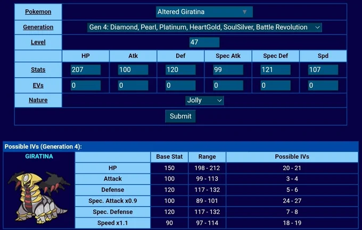
Task: Click the Def EVs input field
Action: pyautogui.click(x=180, y=86)
